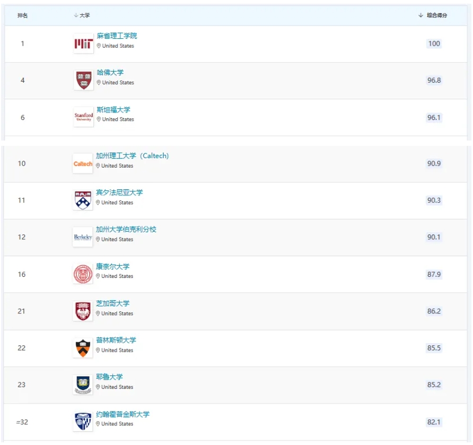
Task: Click the 排名 column header
Action: point(23,15)
